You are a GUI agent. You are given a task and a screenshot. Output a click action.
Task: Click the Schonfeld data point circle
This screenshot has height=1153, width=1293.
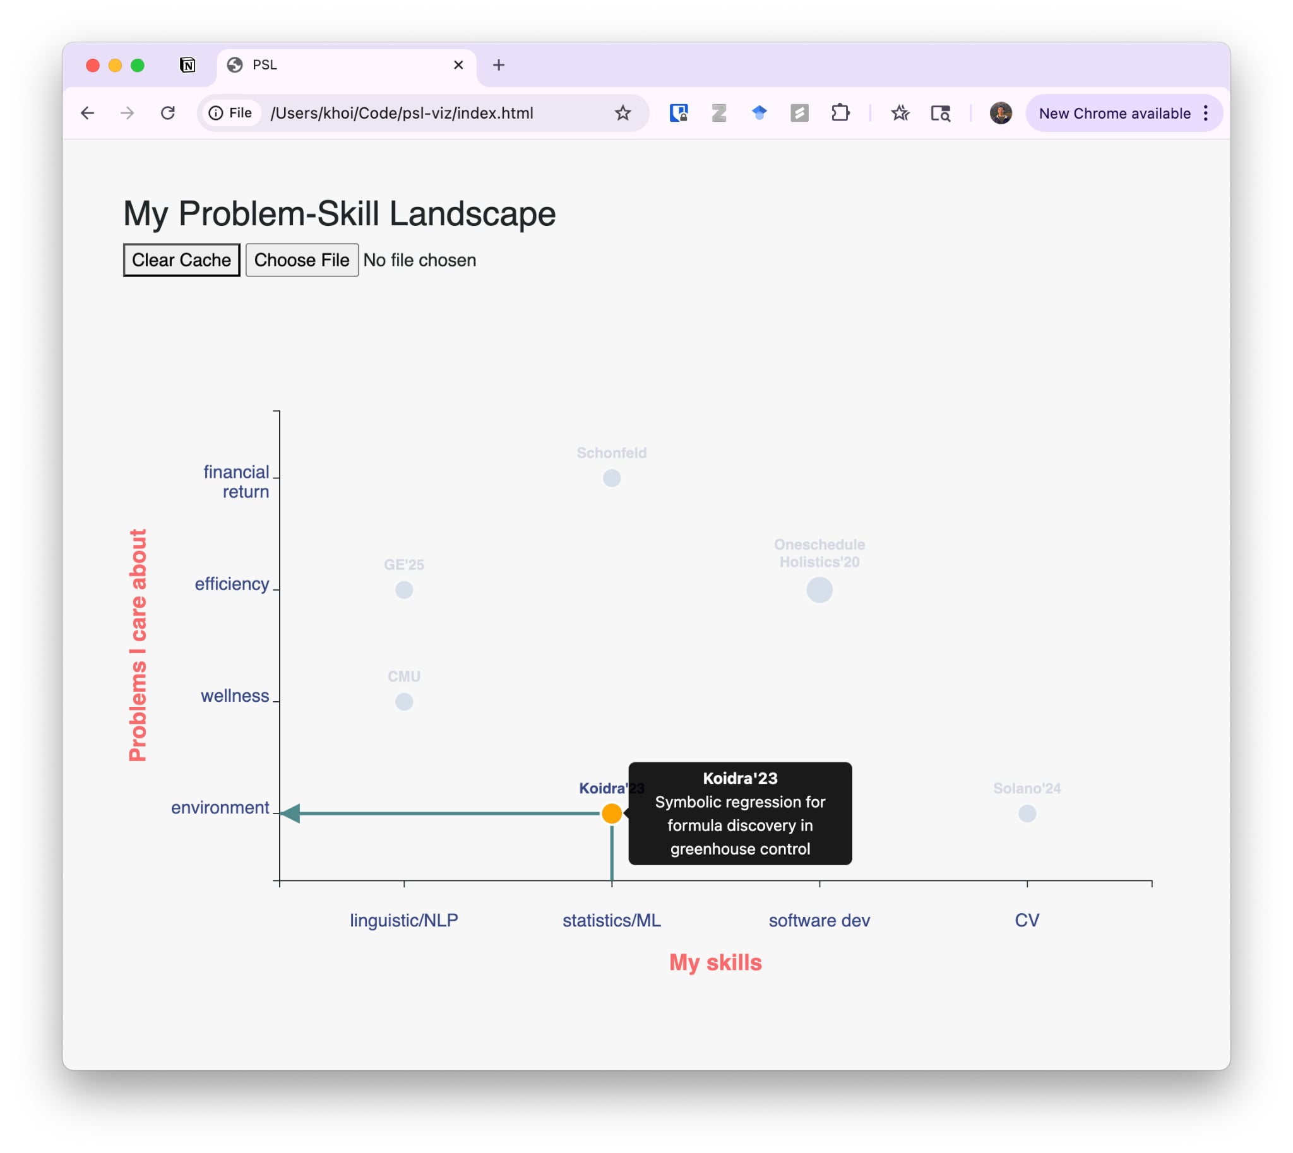(612, 478)
